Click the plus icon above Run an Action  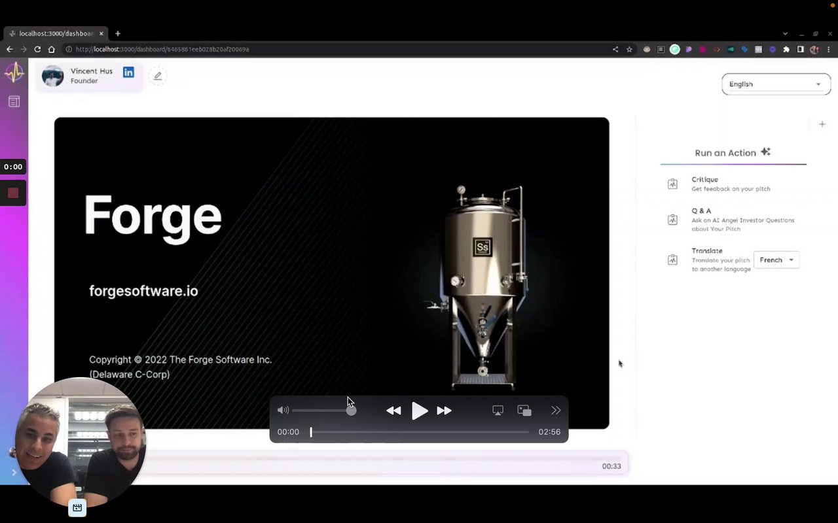click(822, 124)
